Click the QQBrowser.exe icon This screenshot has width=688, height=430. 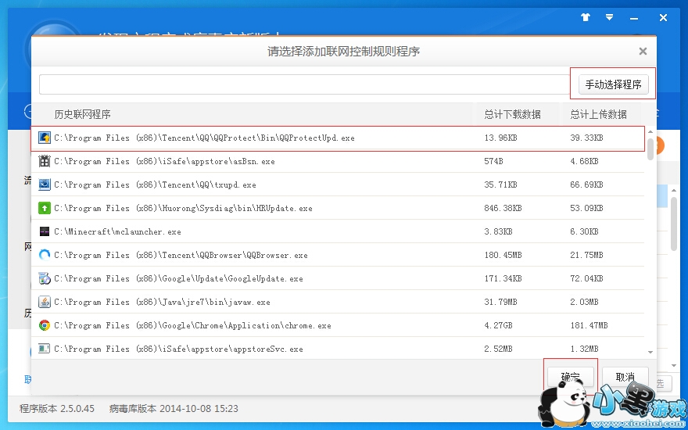(x=45, y=255)
